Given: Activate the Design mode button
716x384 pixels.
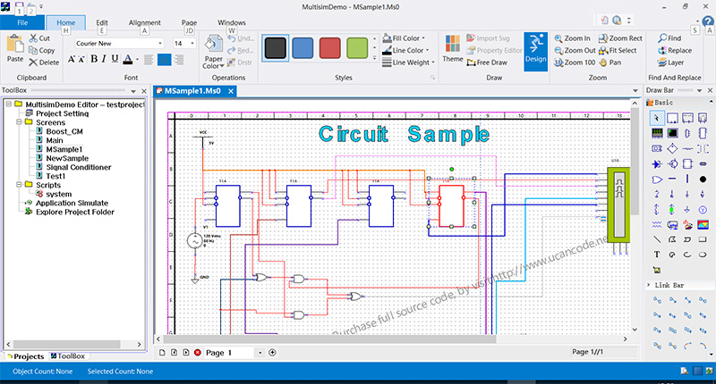Looking at the screenshot, I should tap(535, 52).
